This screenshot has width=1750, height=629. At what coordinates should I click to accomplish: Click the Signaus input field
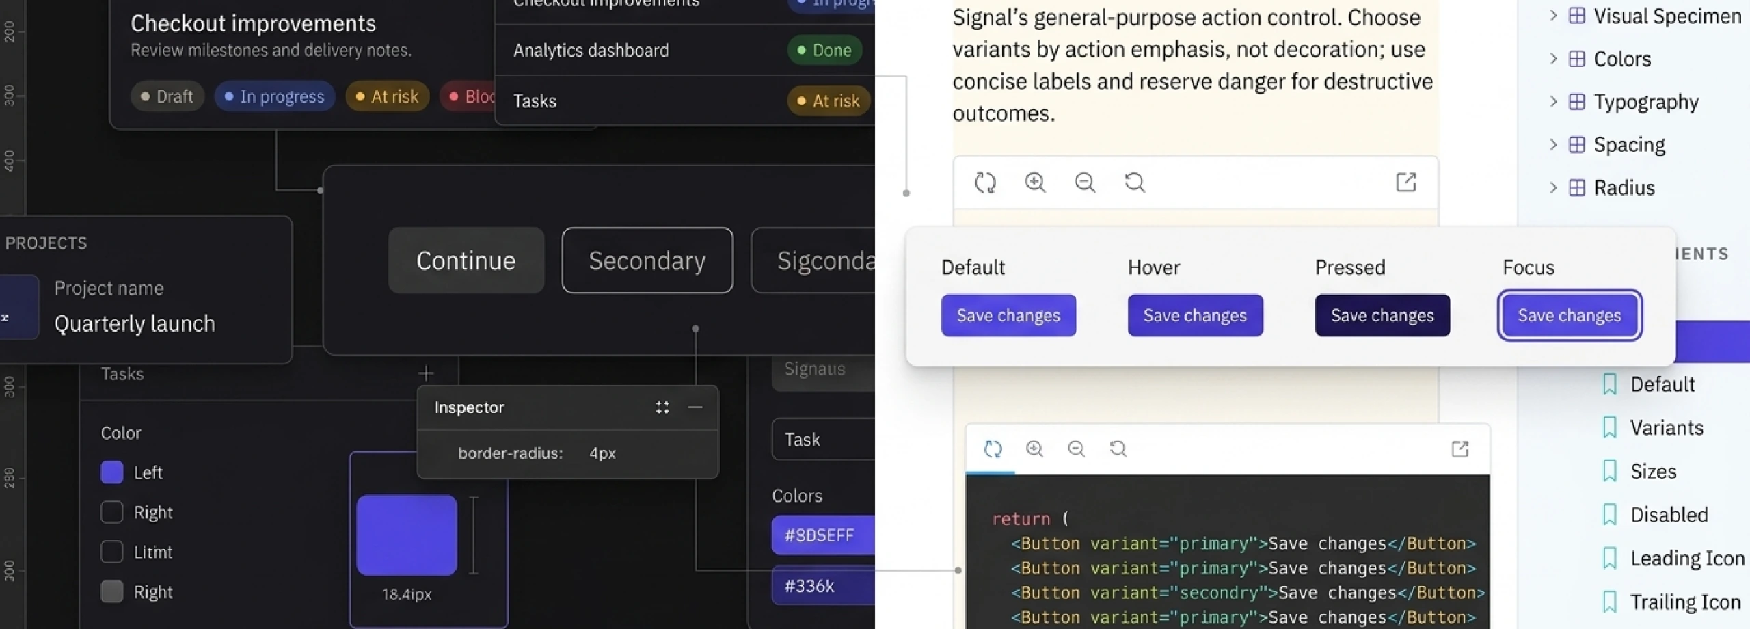click(823, 370)
